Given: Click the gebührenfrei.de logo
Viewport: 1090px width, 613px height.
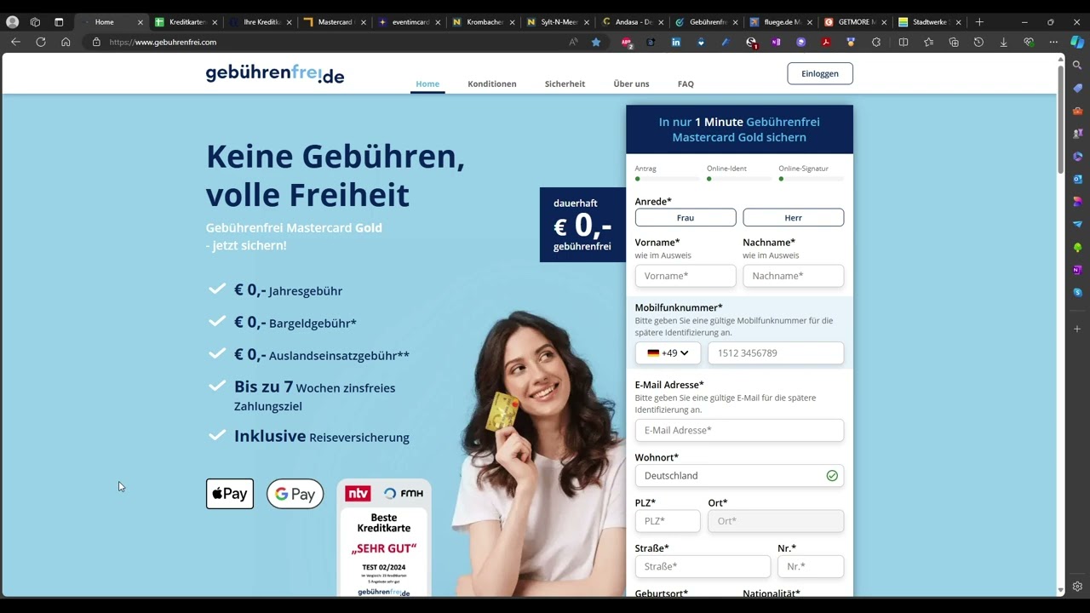Looking at the screenshot, I should tap(275, 74).
